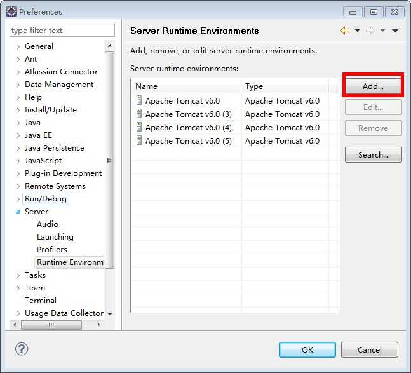411x373 pixels.
Task: Click server icon of Apache Tomcat v6.0
Action: point(139,100)
